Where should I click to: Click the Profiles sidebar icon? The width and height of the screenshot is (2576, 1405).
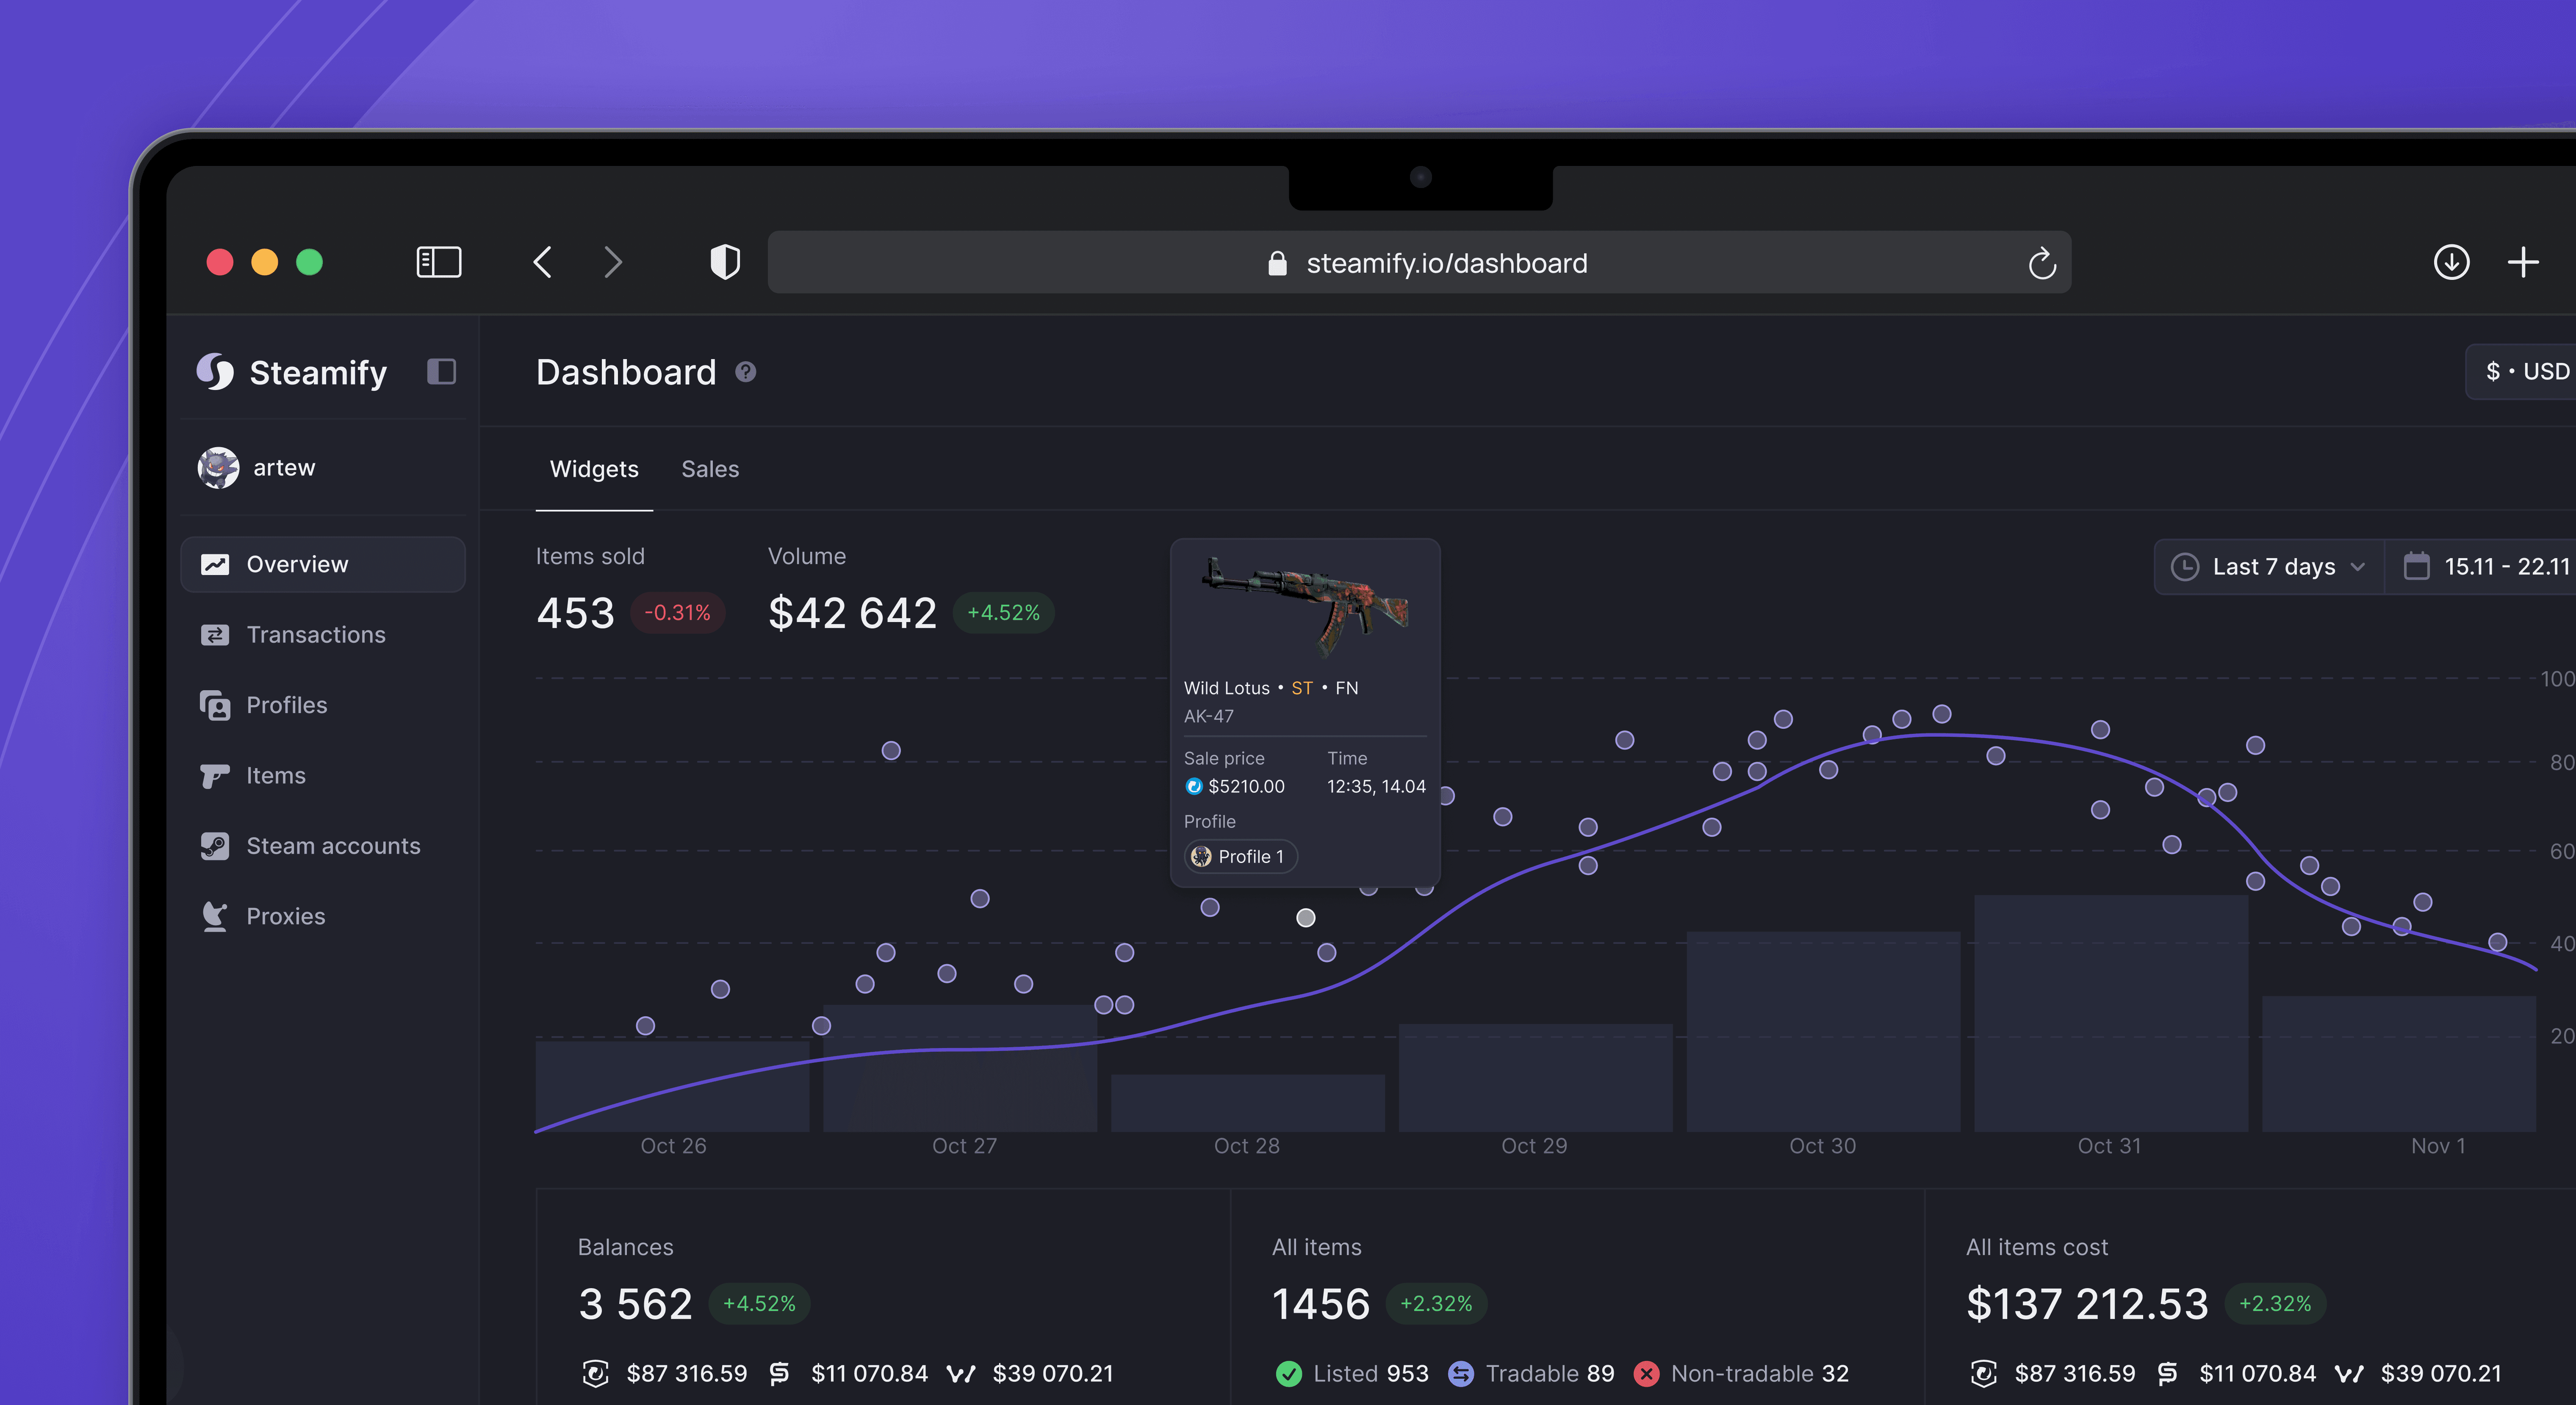[x=215, y=705]
